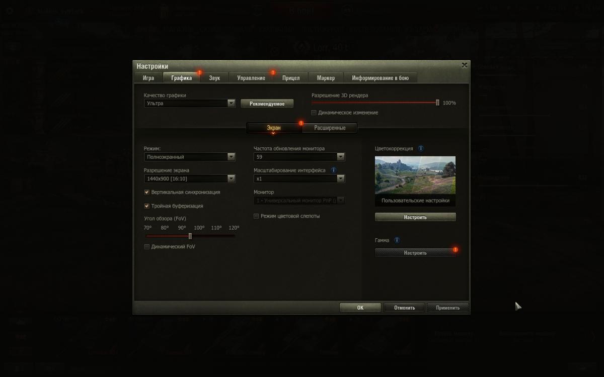Open Качество графики dropdown

190,103
